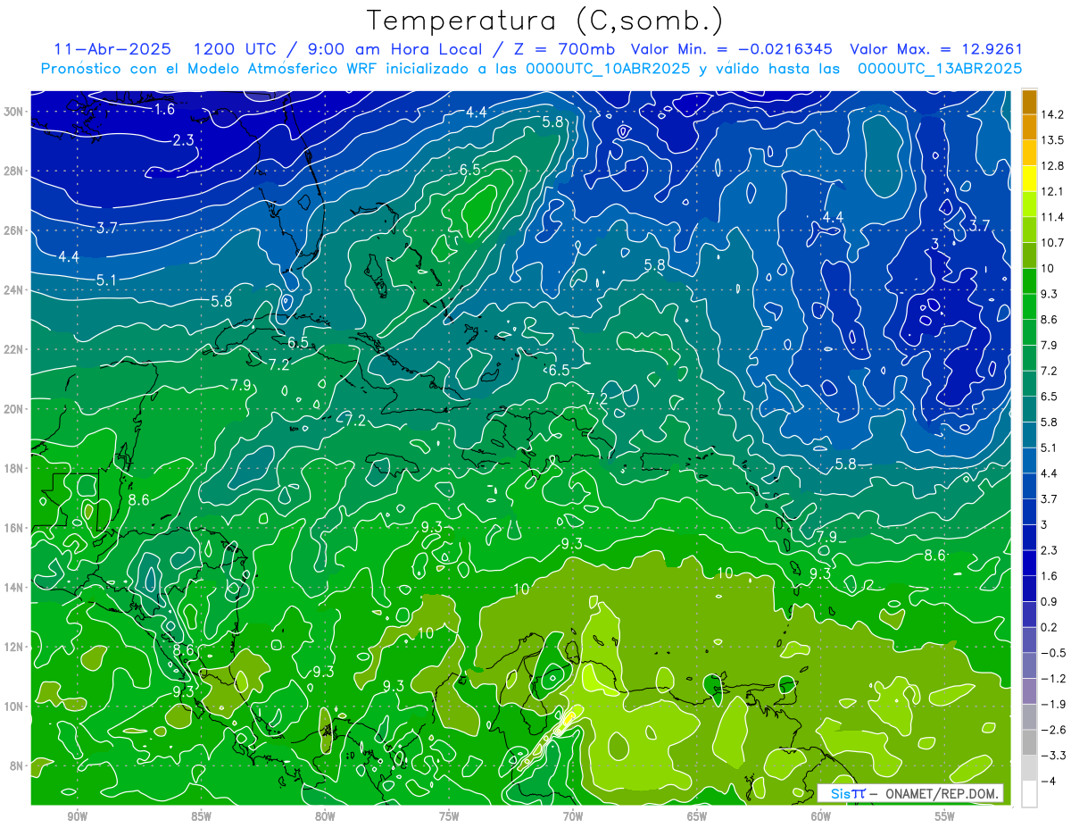Click the '12N' latitude axis label
This screenshot has height=828, width=1071.
[x=12, y=646]
